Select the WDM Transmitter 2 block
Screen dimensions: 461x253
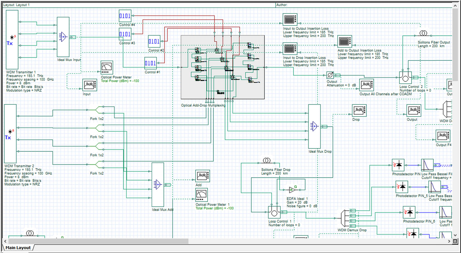10,134
